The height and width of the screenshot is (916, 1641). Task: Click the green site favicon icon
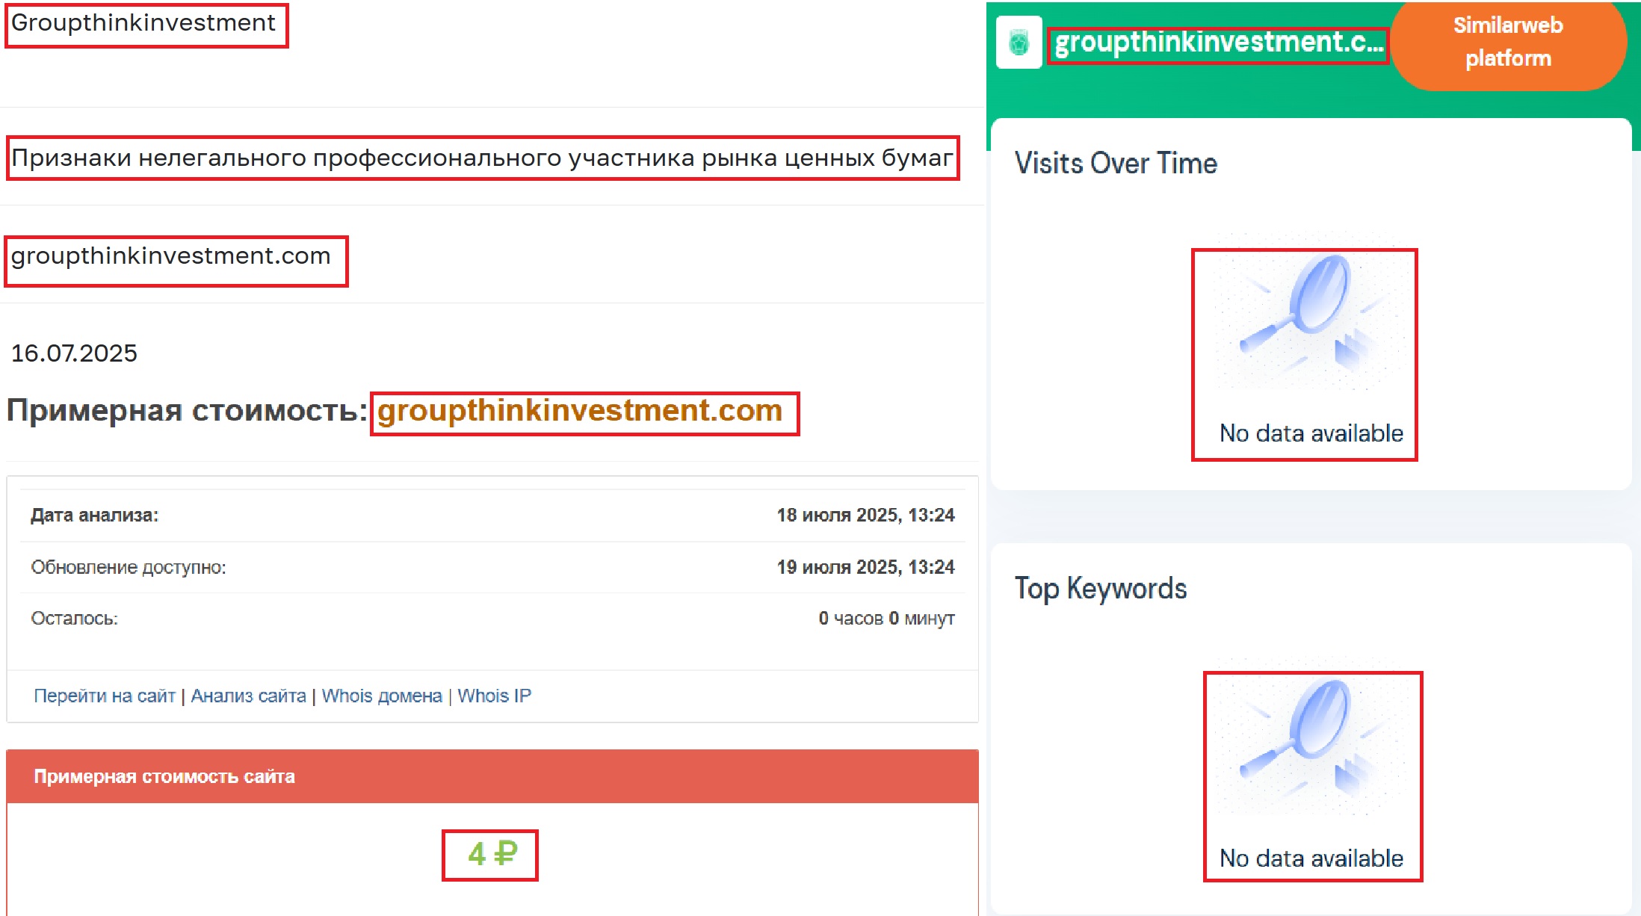click(1019, 43)
